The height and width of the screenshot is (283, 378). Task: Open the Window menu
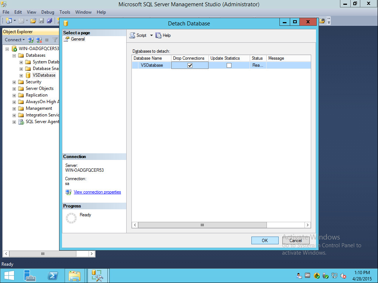point(83,12)
